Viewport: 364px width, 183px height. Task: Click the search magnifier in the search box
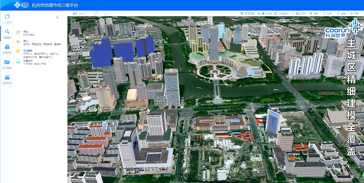[57, 17]
